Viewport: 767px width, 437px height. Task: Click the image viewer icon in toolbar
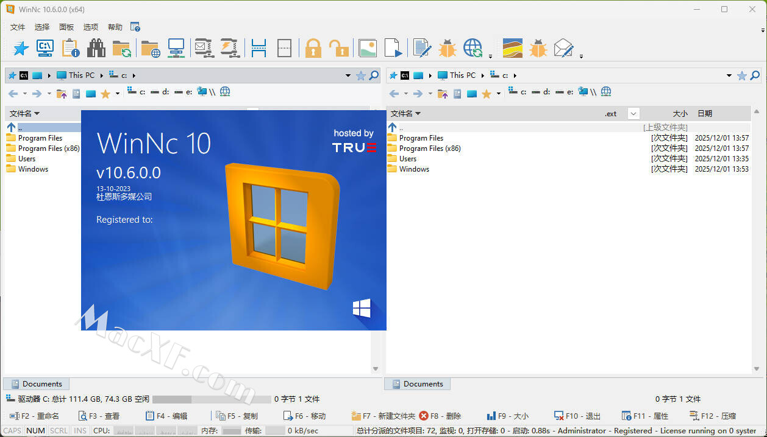coord(368,48)
